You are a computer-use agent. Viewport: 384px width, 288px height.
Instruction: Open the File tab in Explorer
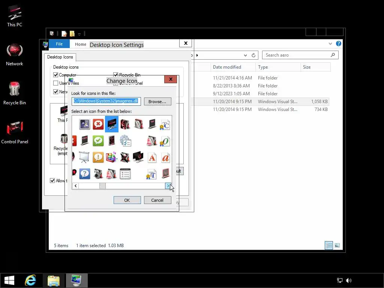point(59,44)
